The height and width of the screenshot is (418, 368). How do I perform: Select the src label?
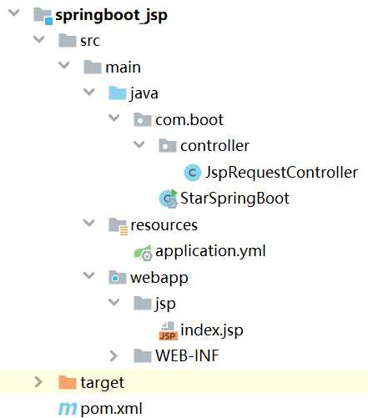[90, 41]
